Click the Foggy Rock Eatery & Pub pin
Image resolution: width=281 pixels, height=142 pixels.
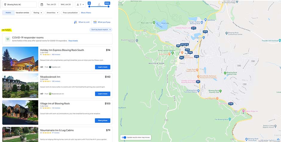pos(197,70)
